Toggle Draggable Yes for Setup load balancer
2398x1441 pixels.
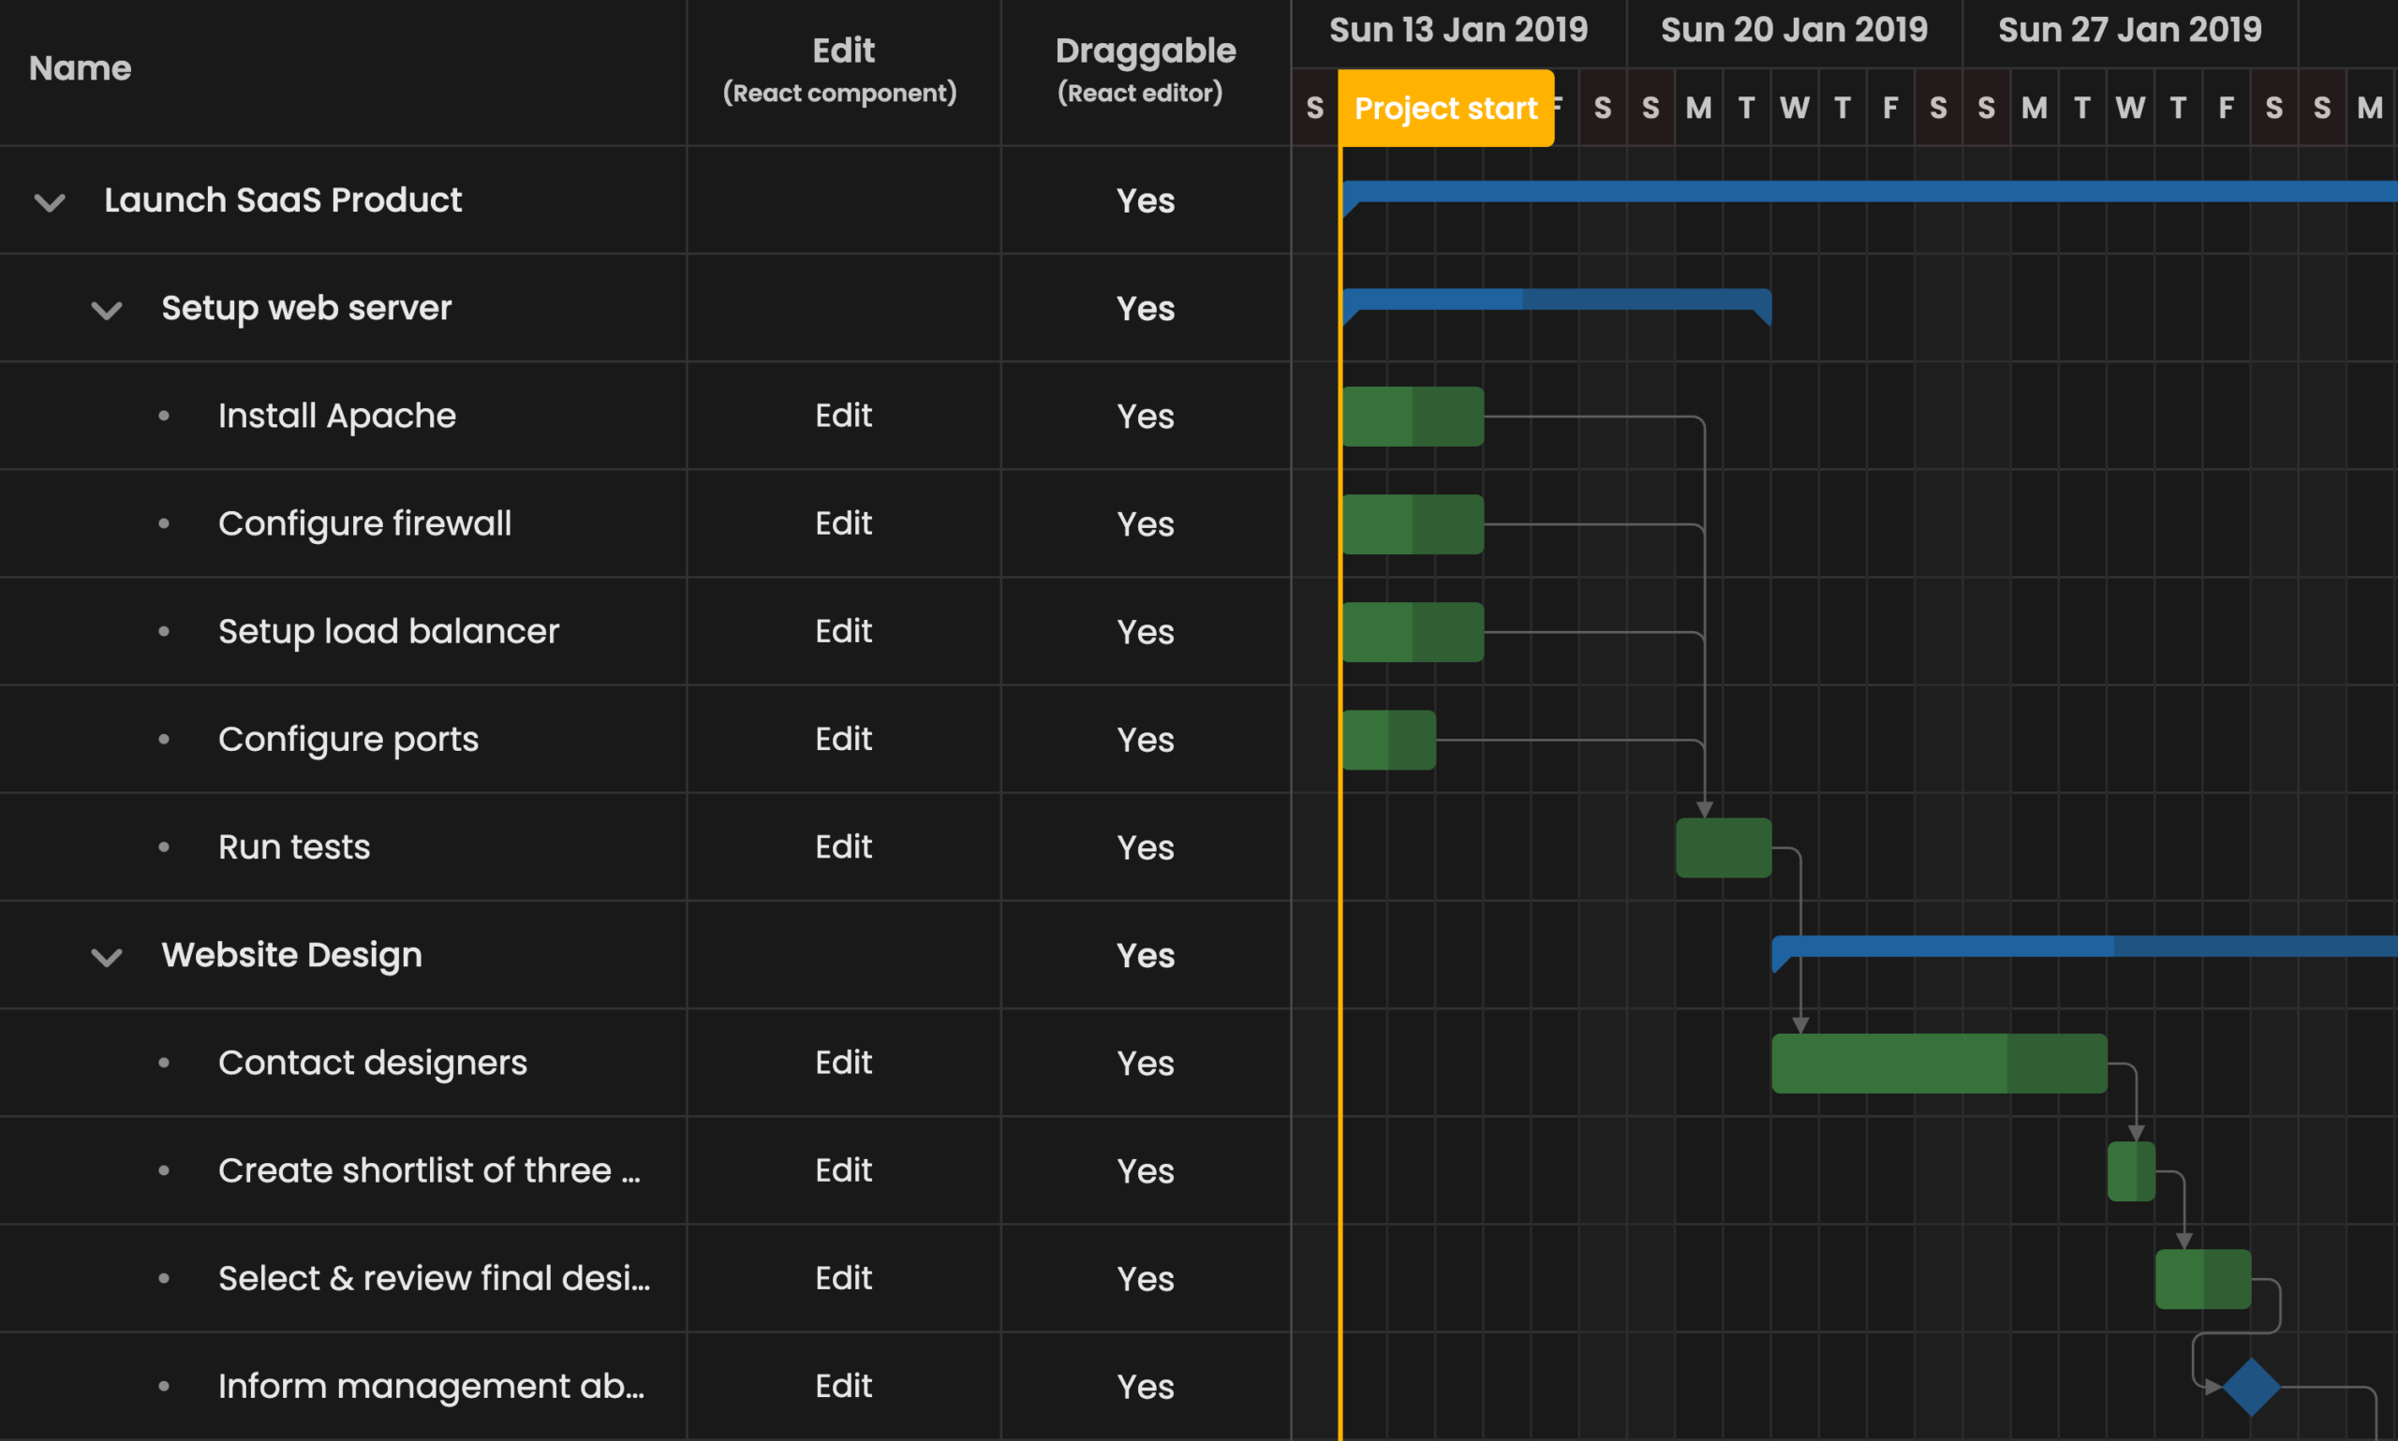(x=1144, y=632)
